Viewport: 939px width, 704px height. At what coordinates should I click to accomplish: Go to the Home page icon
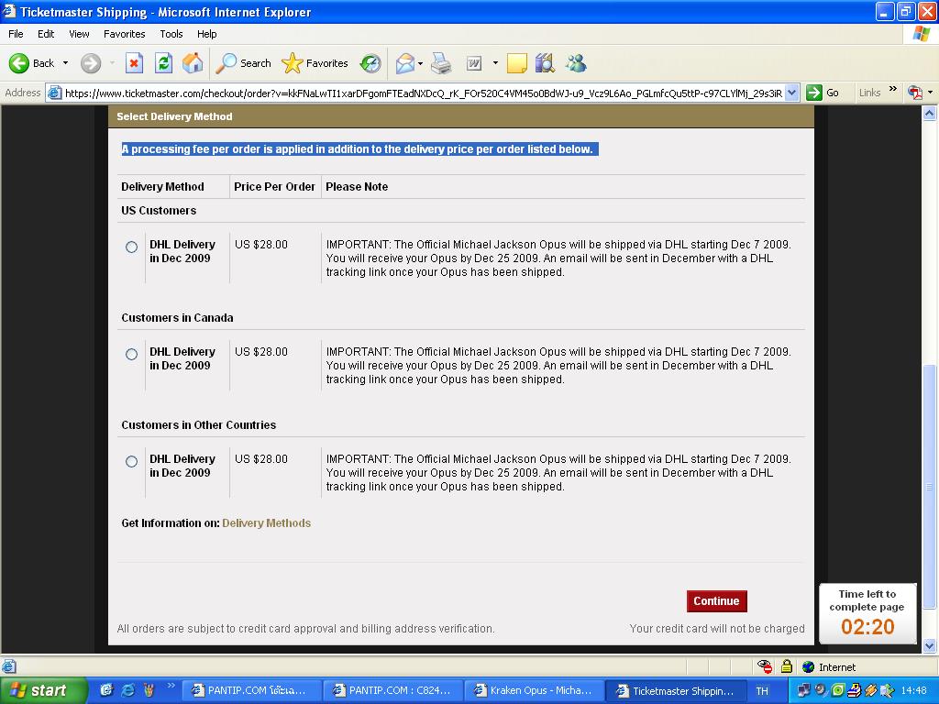pos(193,63)
